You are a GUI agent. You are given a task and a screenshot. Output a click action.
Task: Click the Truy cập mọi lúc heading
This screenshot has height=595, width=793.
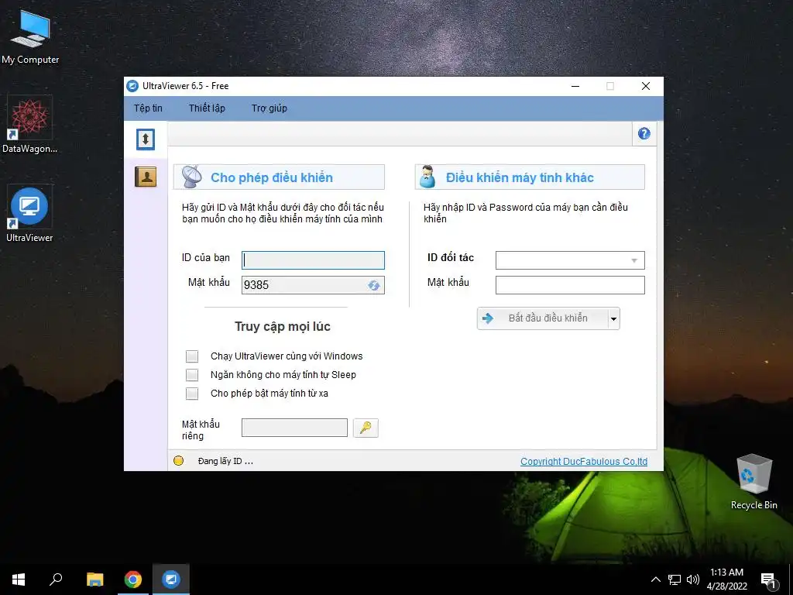282,327
